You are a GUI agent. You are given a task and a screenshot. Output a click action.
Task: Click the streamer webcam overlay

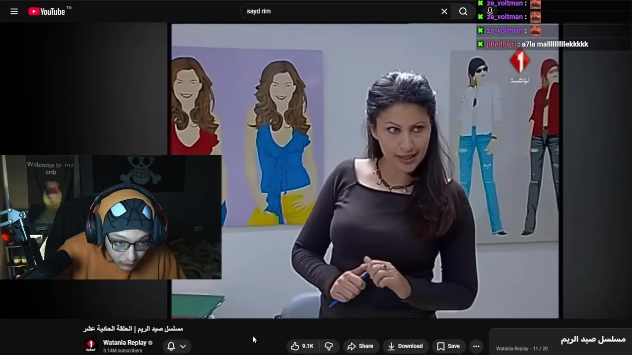[x=111, y=217]
